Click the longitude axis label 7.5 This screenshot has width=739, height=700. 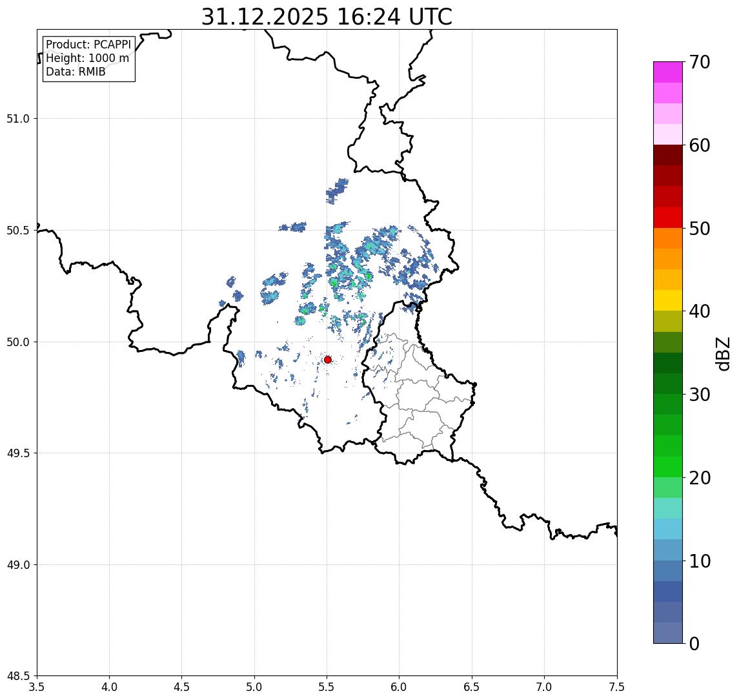pos(617,687)
